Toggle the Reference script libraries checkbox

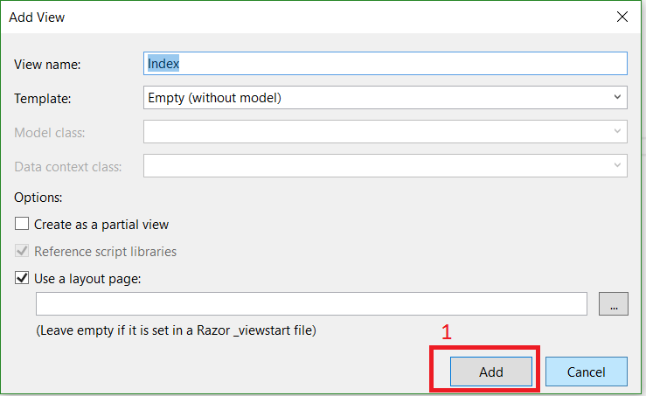coord(23,252)
